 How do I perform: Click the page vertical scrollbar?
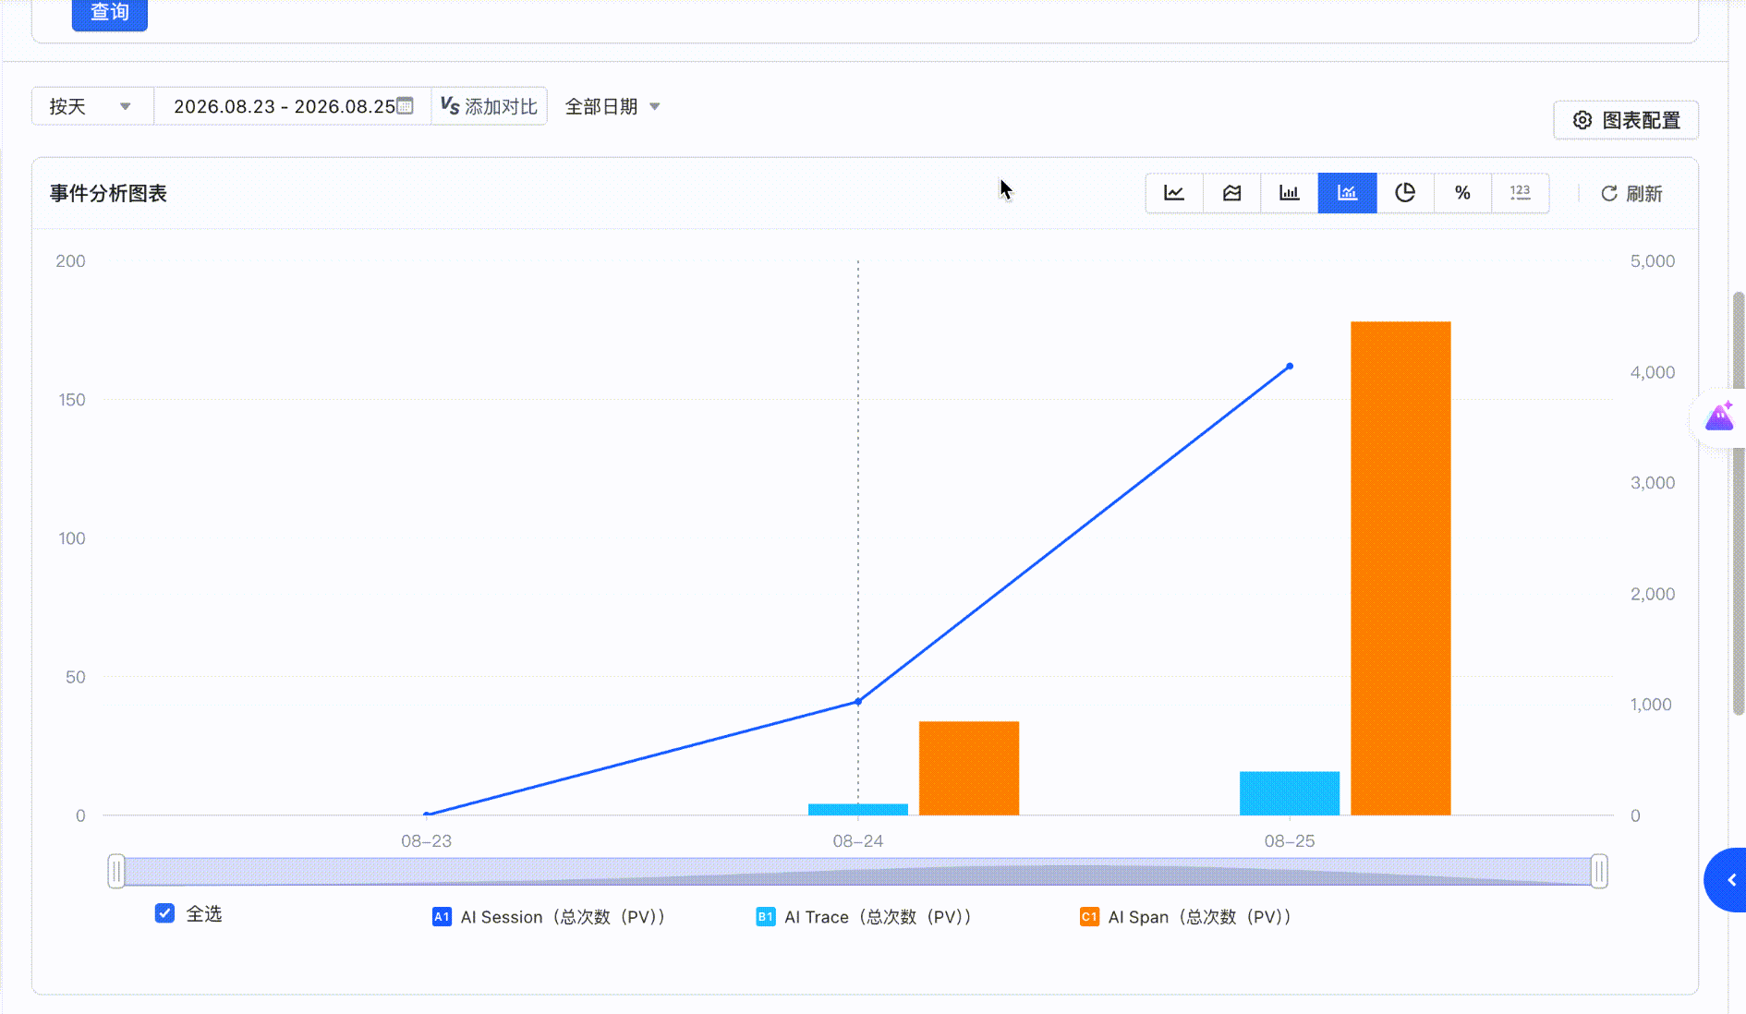1739,503
